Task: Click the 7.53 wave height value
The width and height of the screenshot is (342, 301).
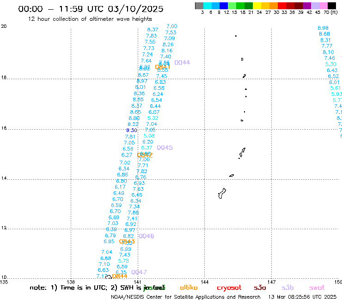Action: click(171, 32)
